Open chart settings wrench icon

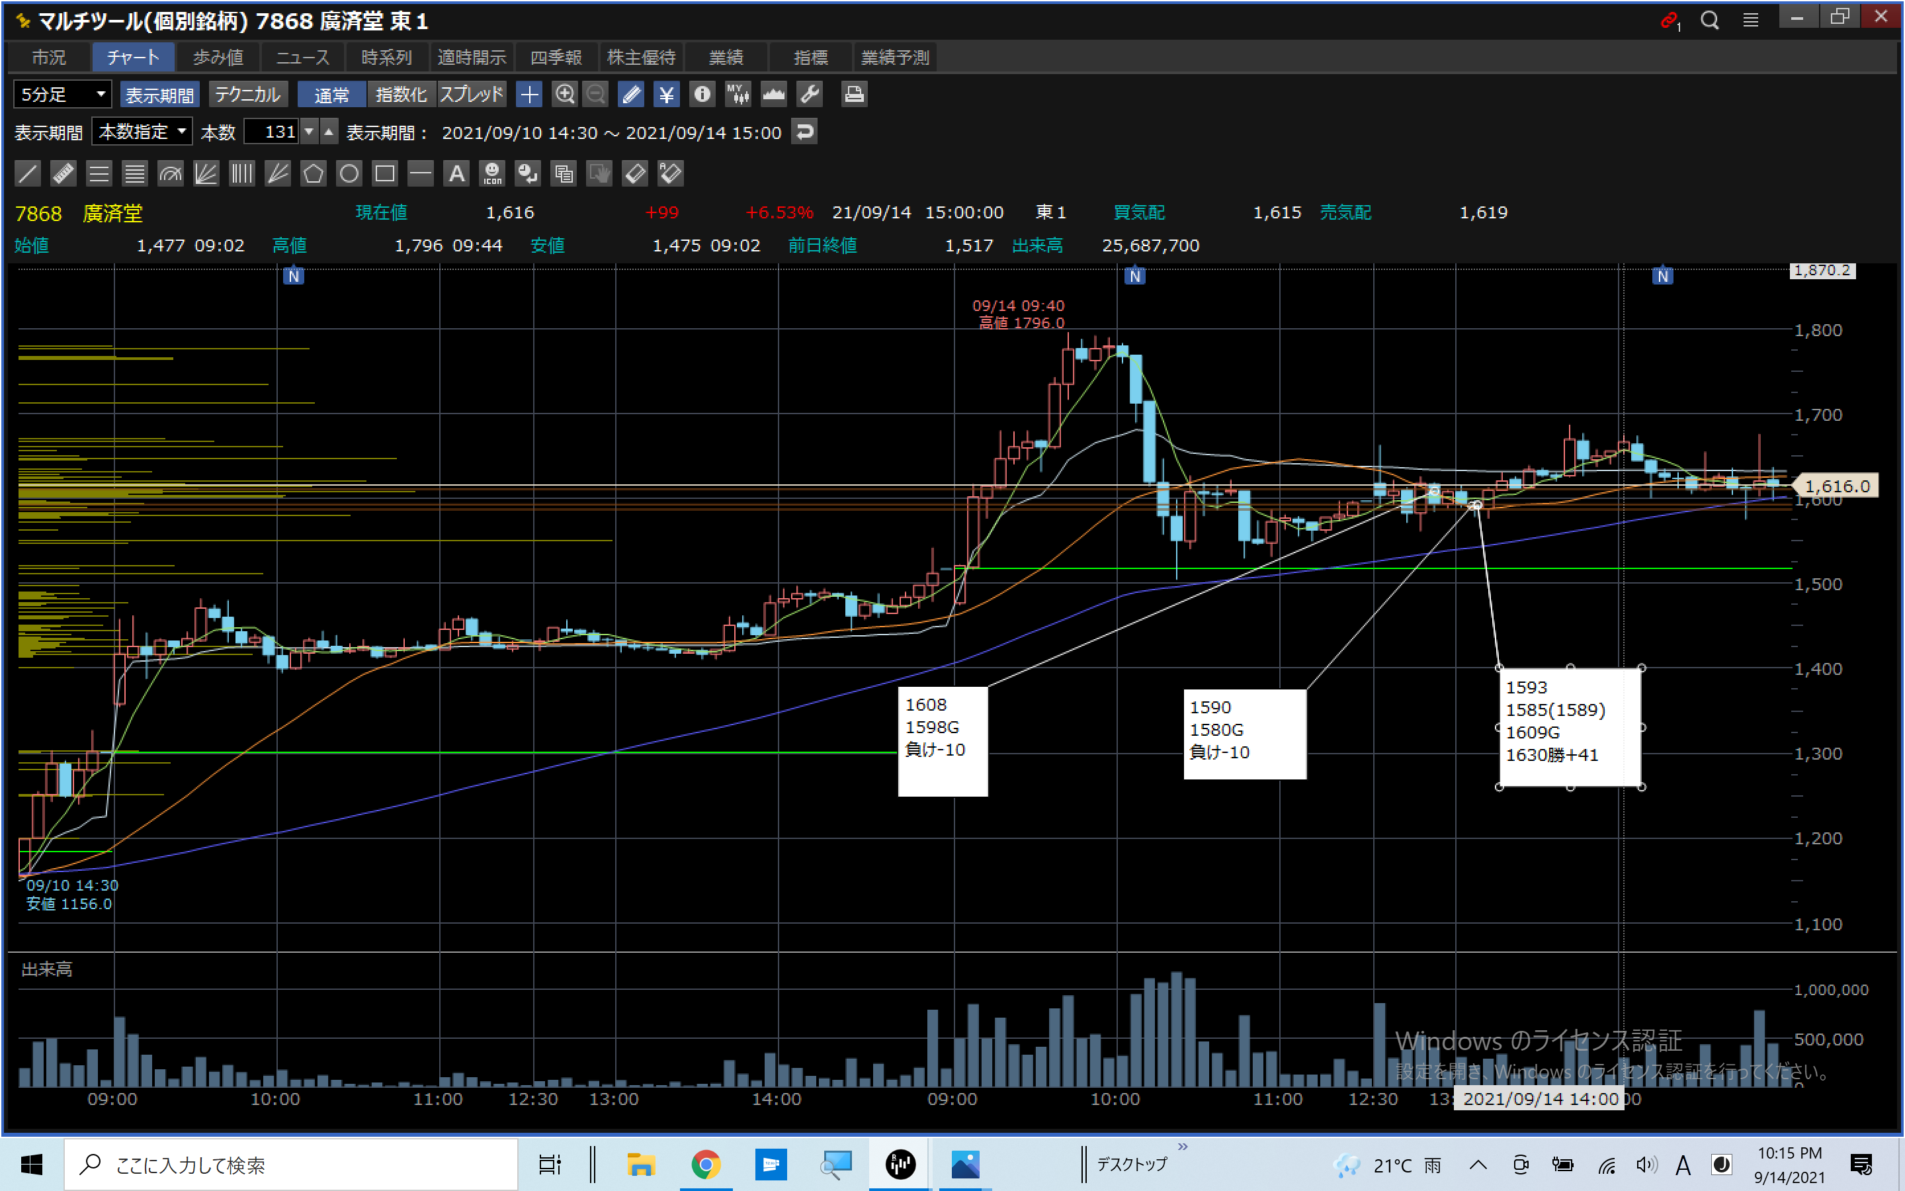tap(810, 95)
